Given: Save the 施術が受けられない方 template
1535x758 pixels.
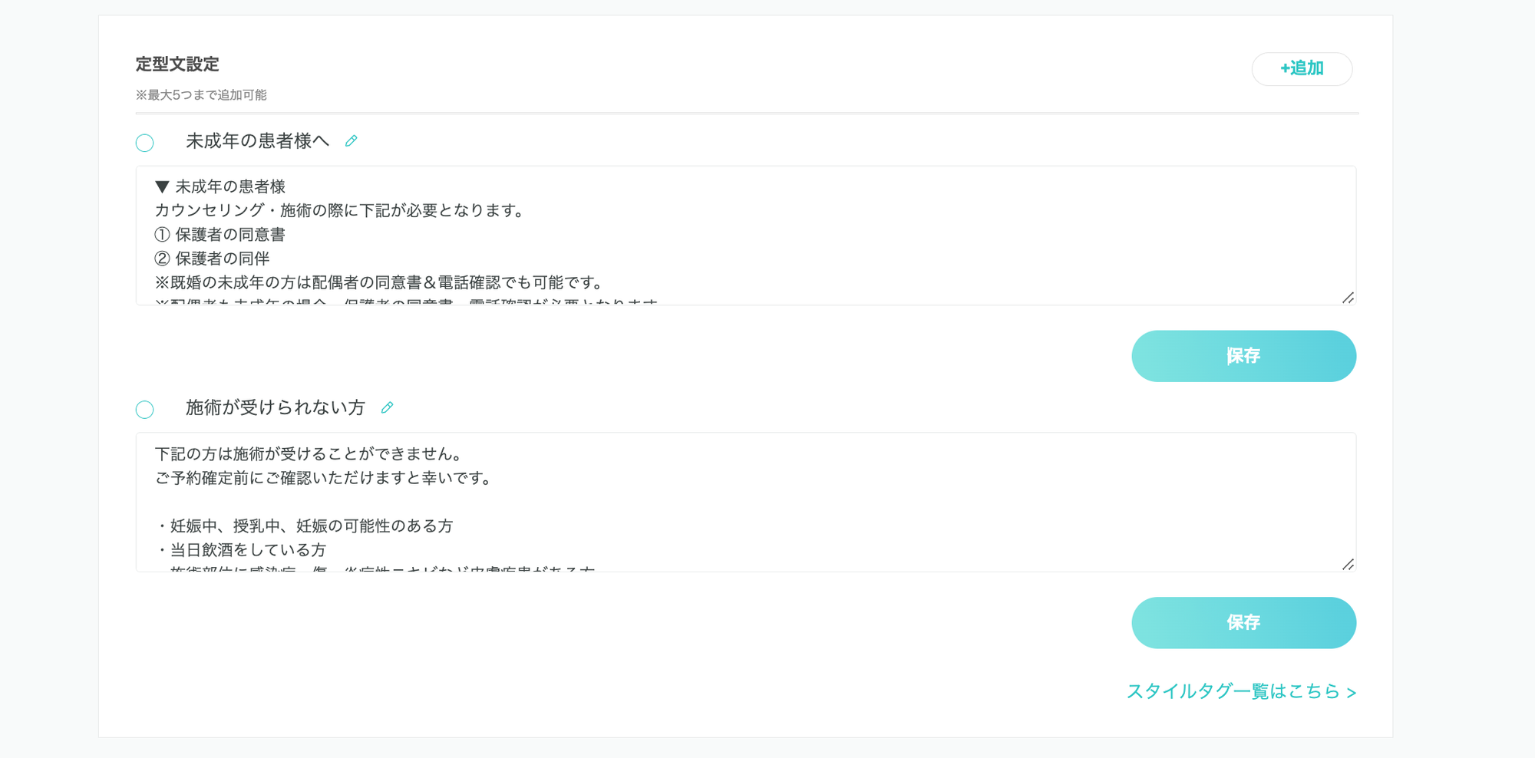Looking at the screenshot, I should pos(1243,623).
